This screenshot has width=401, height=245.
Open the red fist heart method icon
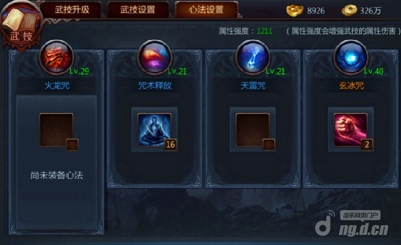(x=351, y=130)
